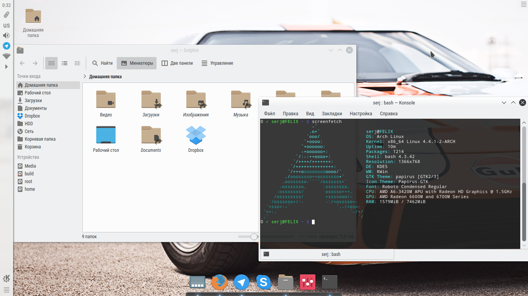Open Сеть network place
Viewport: 528px width, 296px height.
click(x=48, y=131)
